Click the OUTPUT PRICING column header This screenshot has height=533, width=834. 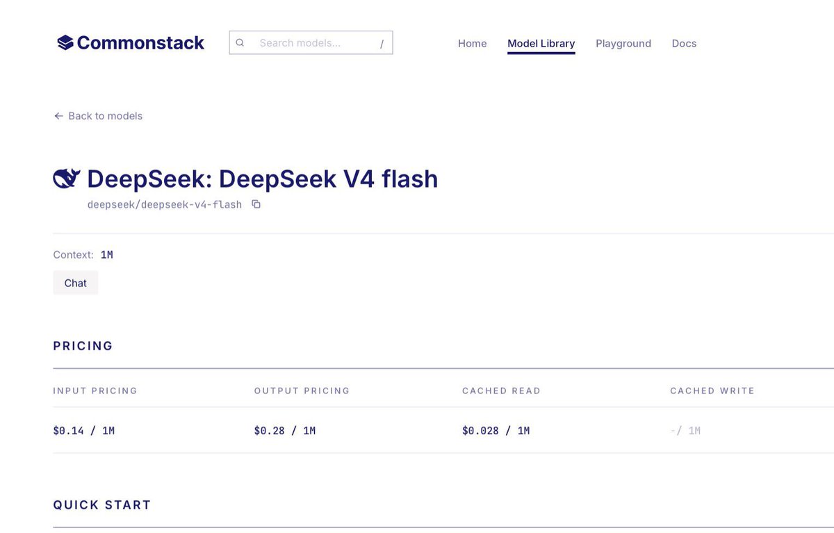[x=302, y=391]
